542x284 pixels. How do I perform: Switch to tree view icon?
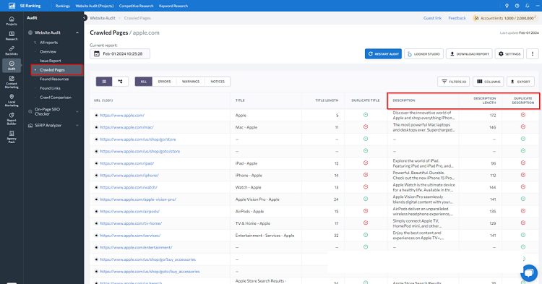pos(120,82)
